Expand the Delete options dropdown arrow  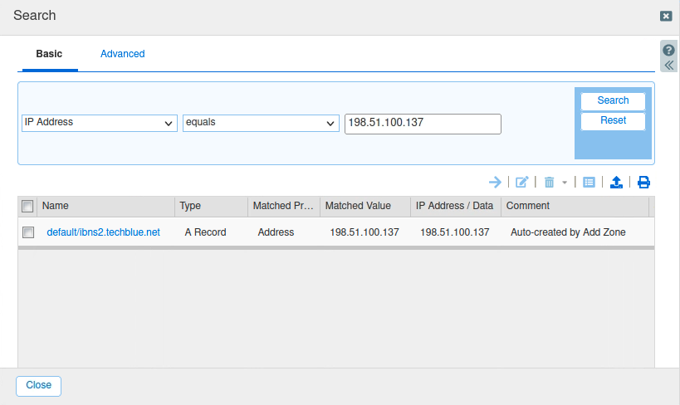point(565,183)
